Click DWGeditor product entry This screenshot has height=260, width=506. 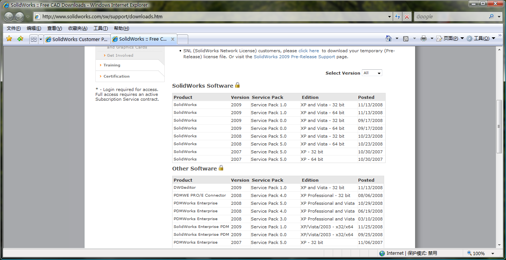pyautogui.click(x=184, y=188)
